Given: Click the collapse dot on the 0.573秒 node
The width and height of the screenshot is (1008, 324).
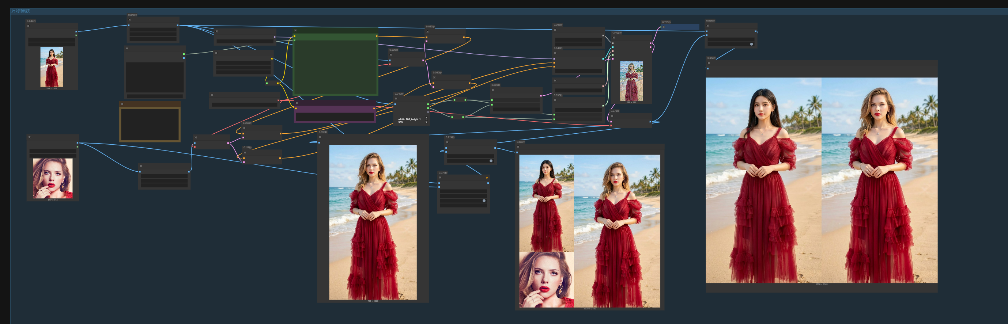Looking at the screenshot, I should click(612, 116).
